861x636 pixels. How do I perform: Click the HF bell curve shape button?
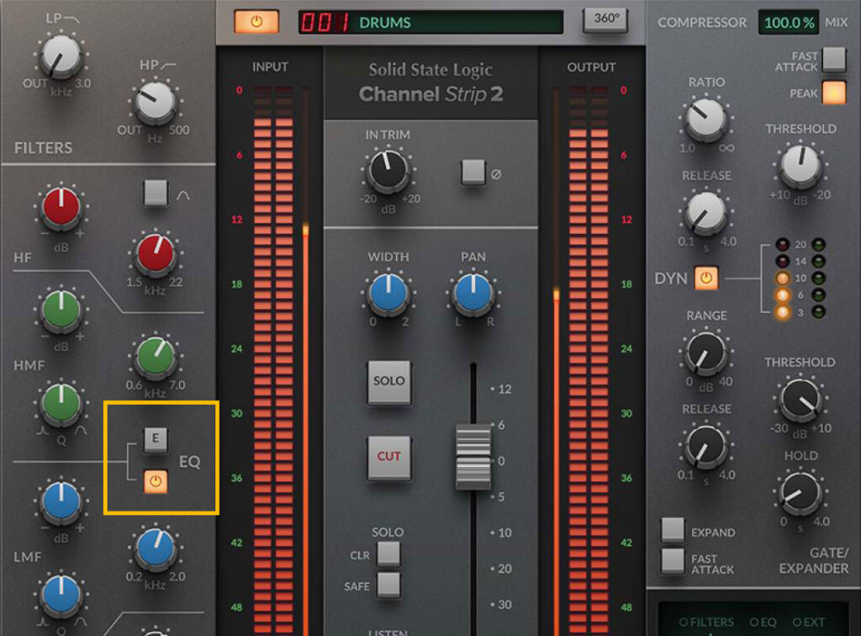click(x=157, y=193)
